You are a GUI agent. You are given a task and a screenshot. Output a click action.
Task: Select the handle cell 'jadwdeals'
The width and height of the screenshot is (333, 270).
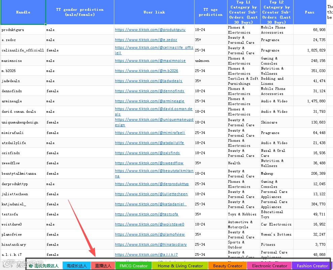click(x=23, y=81)
